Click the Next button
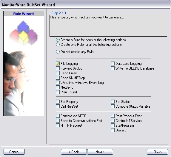171x157 pixels. [100, 152]
